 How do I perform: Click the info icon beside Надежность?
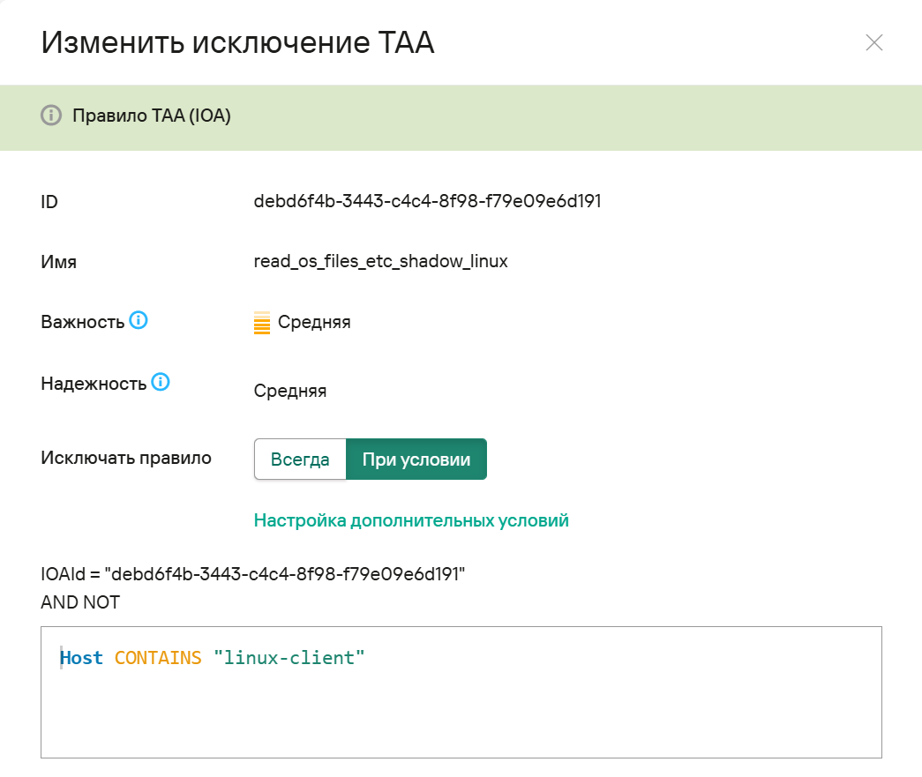pos(160,382)
